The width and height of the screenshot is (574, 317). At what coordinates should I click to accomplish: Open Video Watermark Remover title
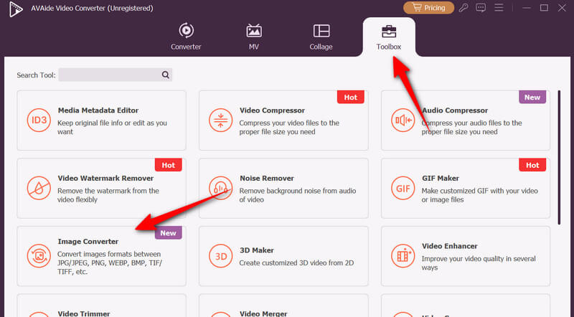pos(105,179)
